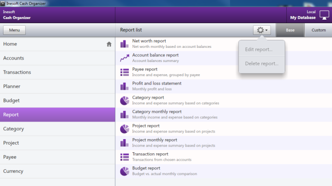This screenshot has width=332, height=186.
Task: Click the Category report pie chart icon
Action: click(x=125, y=100)
